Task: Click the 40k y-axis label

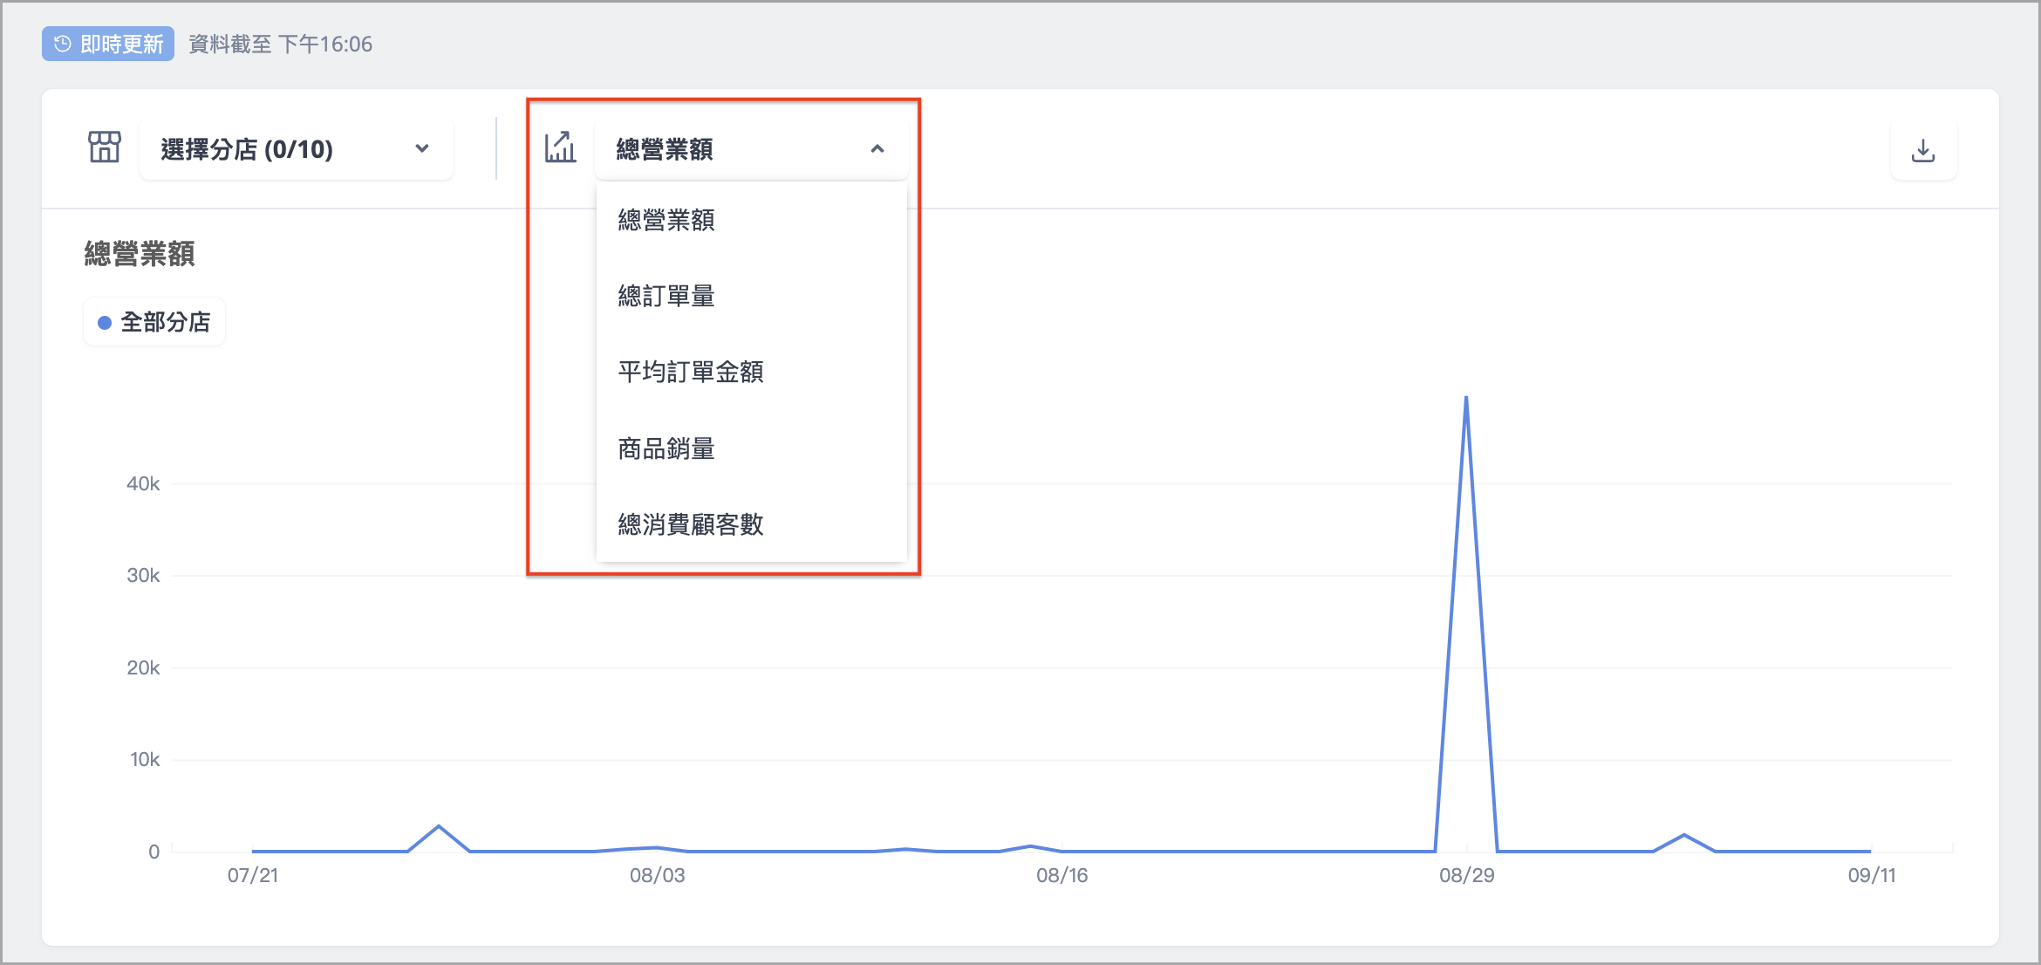Action: click(x=143, y=483)
